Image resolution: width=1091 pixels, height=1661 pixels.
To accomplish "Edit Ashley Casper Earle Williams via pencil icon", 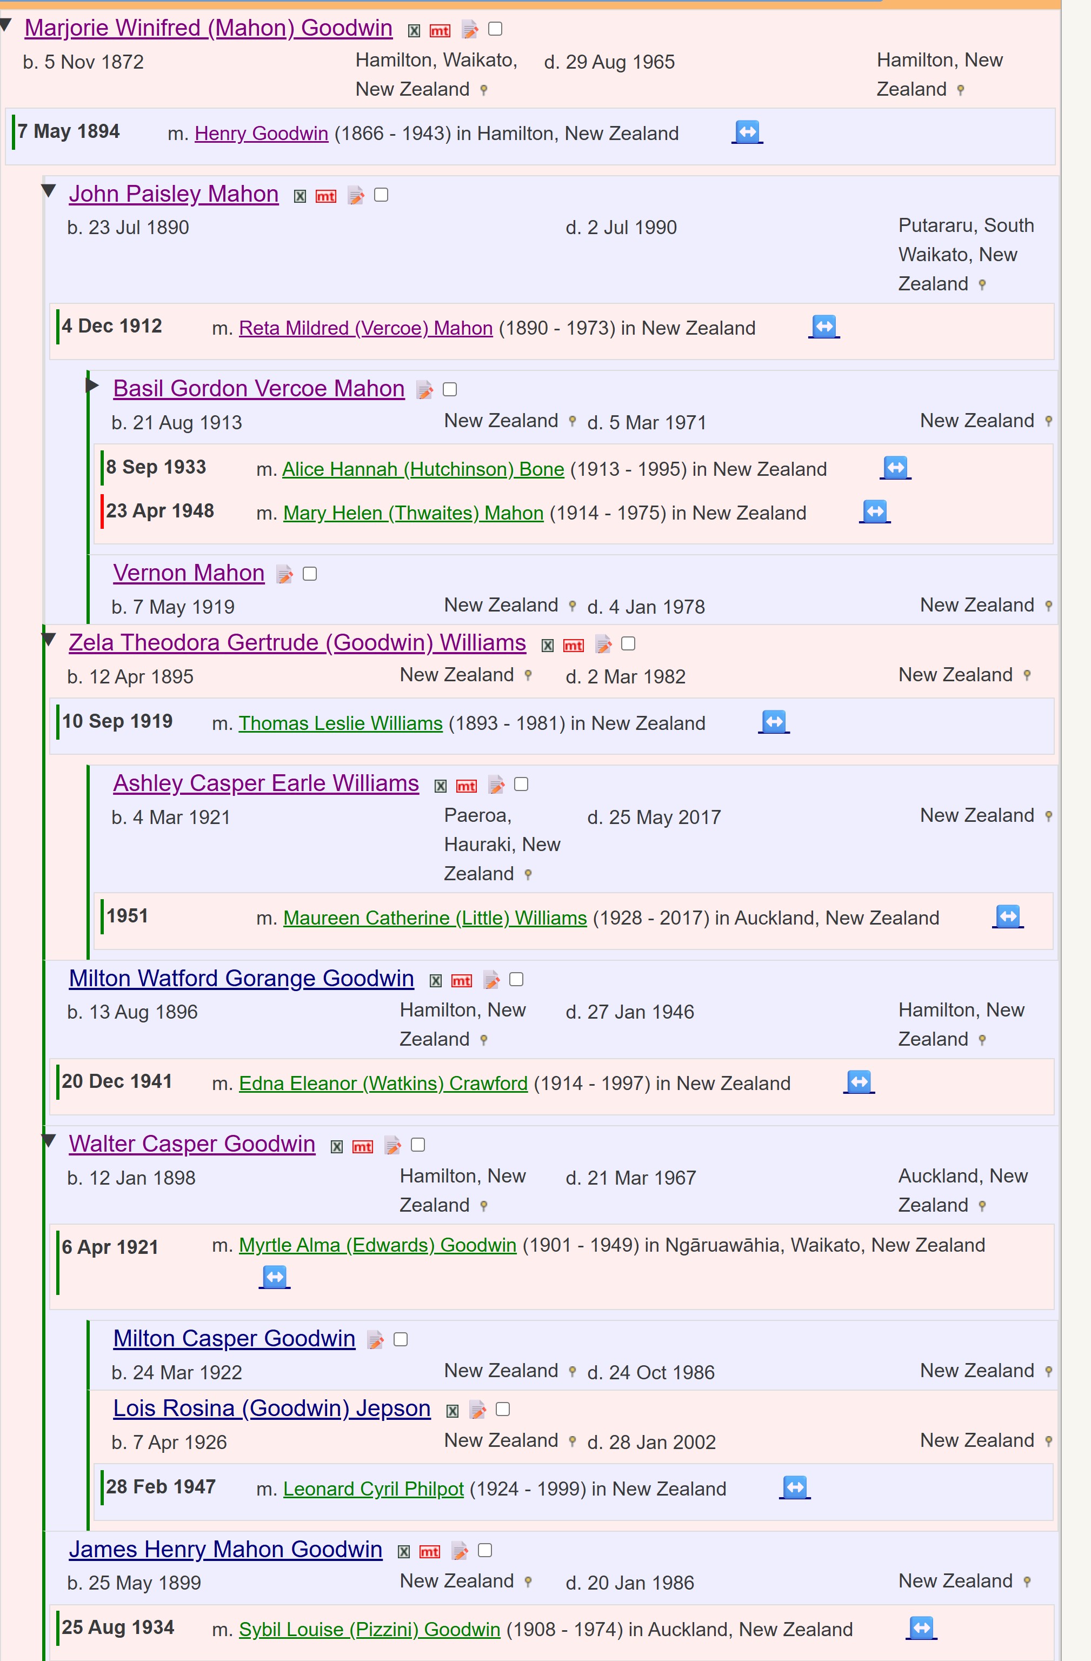I will (496, 785).
